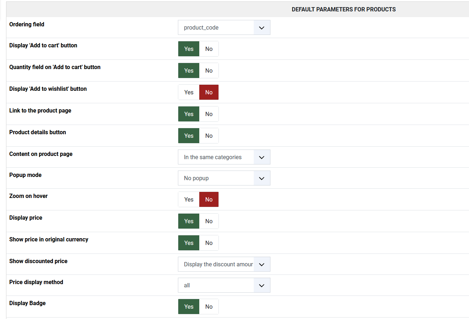Open Content on product page dropdown
The width and height of the screenshot is (469, 319).
click(224, 157)
